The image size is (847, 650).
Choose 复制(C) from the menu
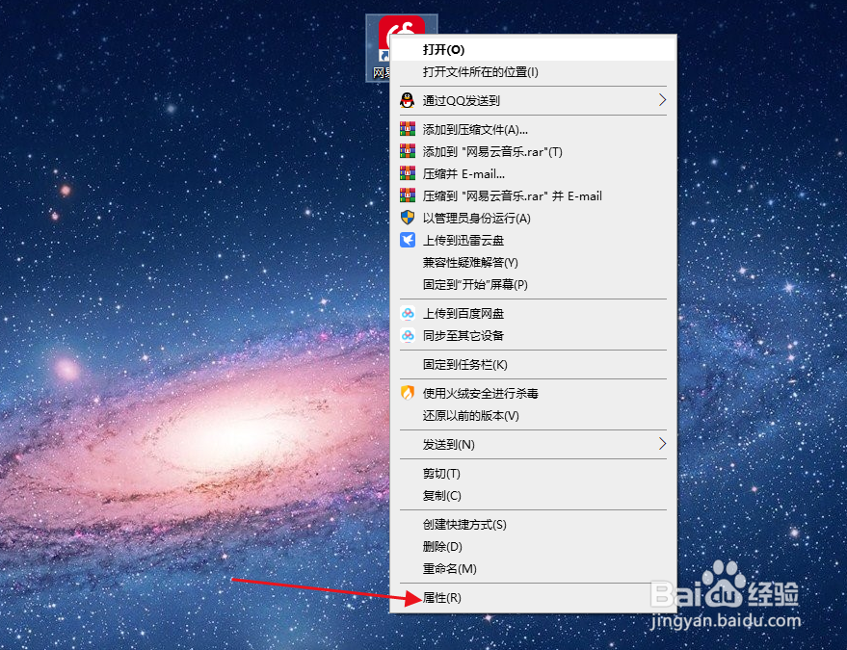coord(533,496)
